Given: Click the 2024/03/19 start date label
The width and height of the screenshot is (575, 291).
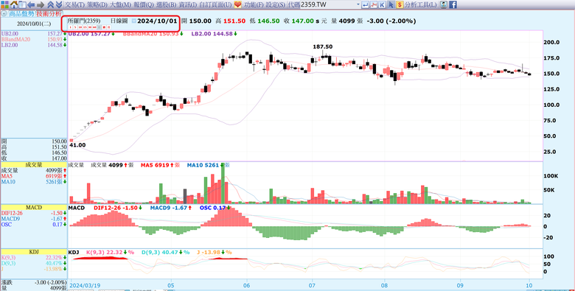Looking at the screenshot, I should click(85, 285).
